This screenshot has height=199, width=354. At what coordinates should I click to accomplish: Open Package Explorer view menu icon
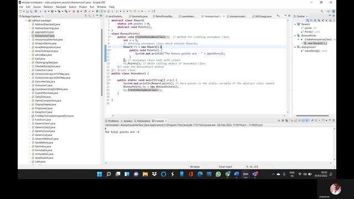tap(93, 16)
